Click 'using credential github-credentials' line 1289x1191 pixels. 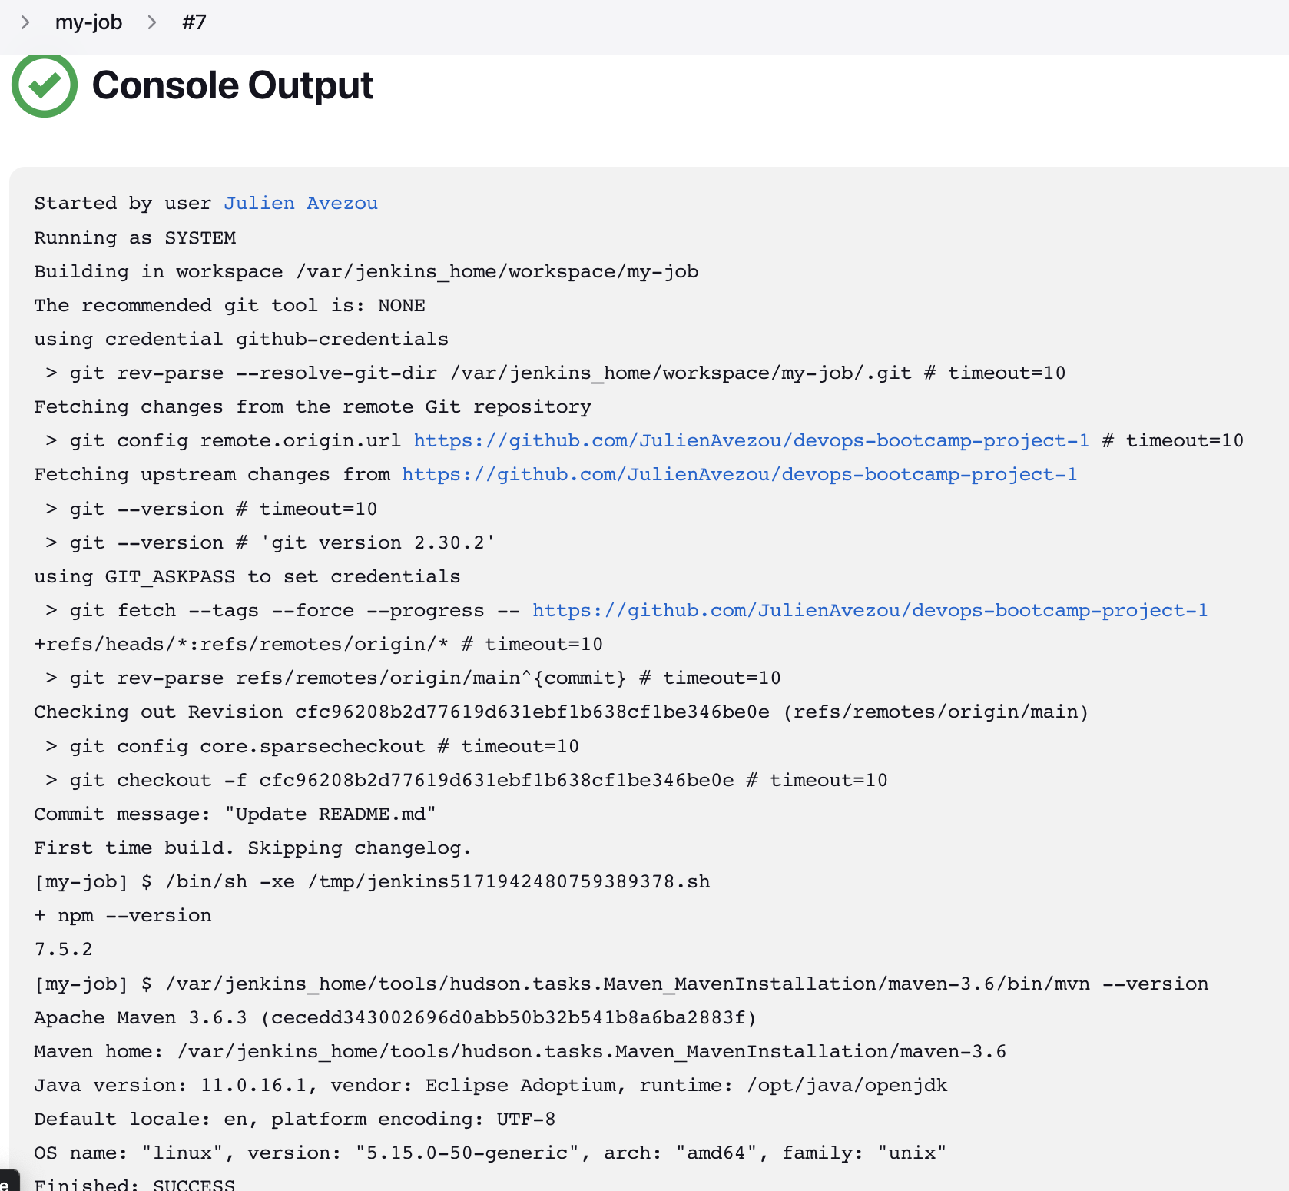click(x=241, y=340)
